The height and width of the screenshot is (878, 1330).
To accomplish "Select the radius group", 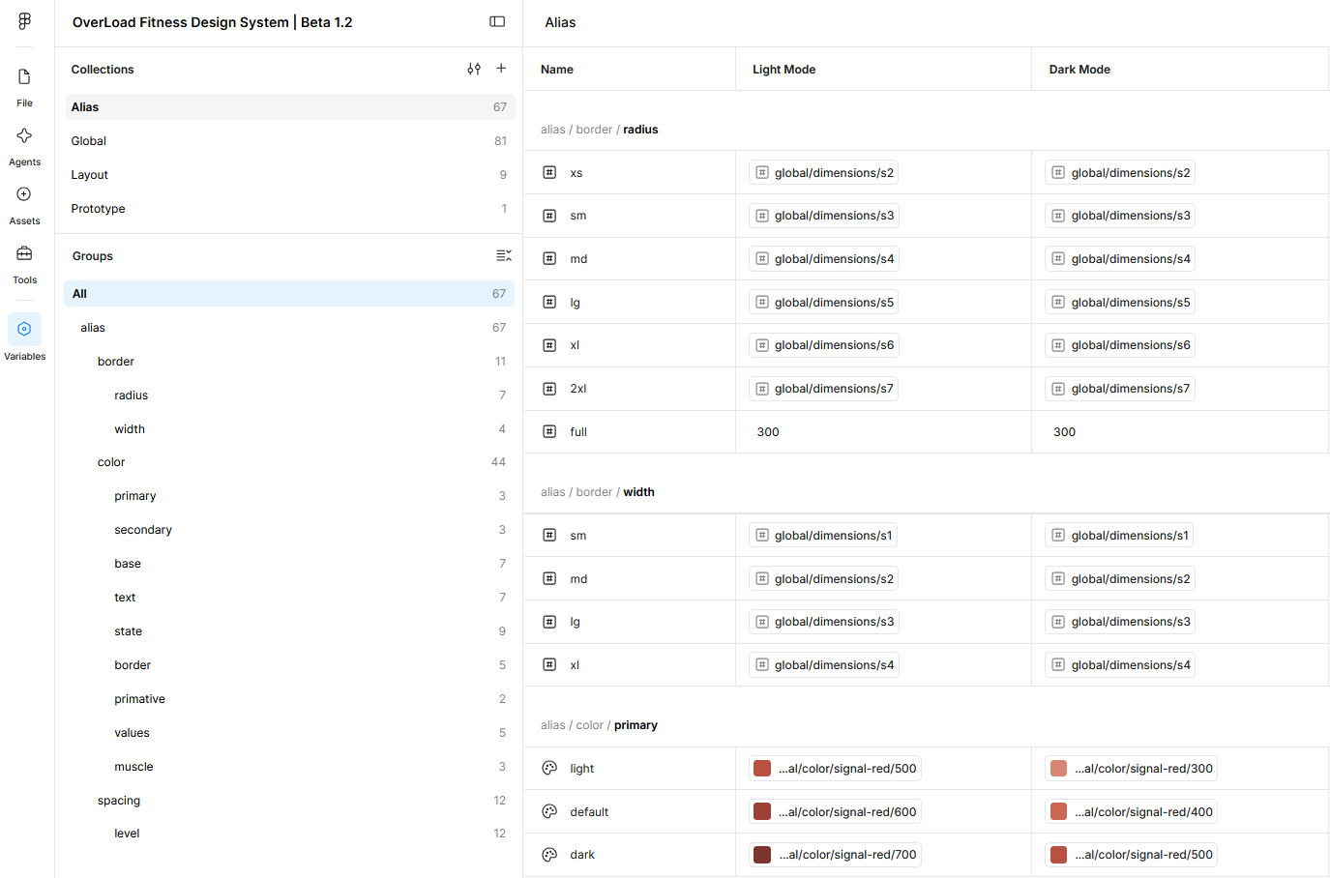I will tap(289, 395).
